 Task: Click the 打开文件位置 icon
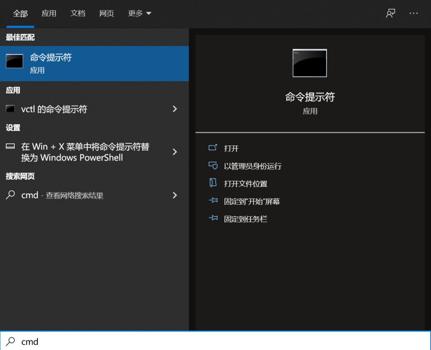pos(214,183)
